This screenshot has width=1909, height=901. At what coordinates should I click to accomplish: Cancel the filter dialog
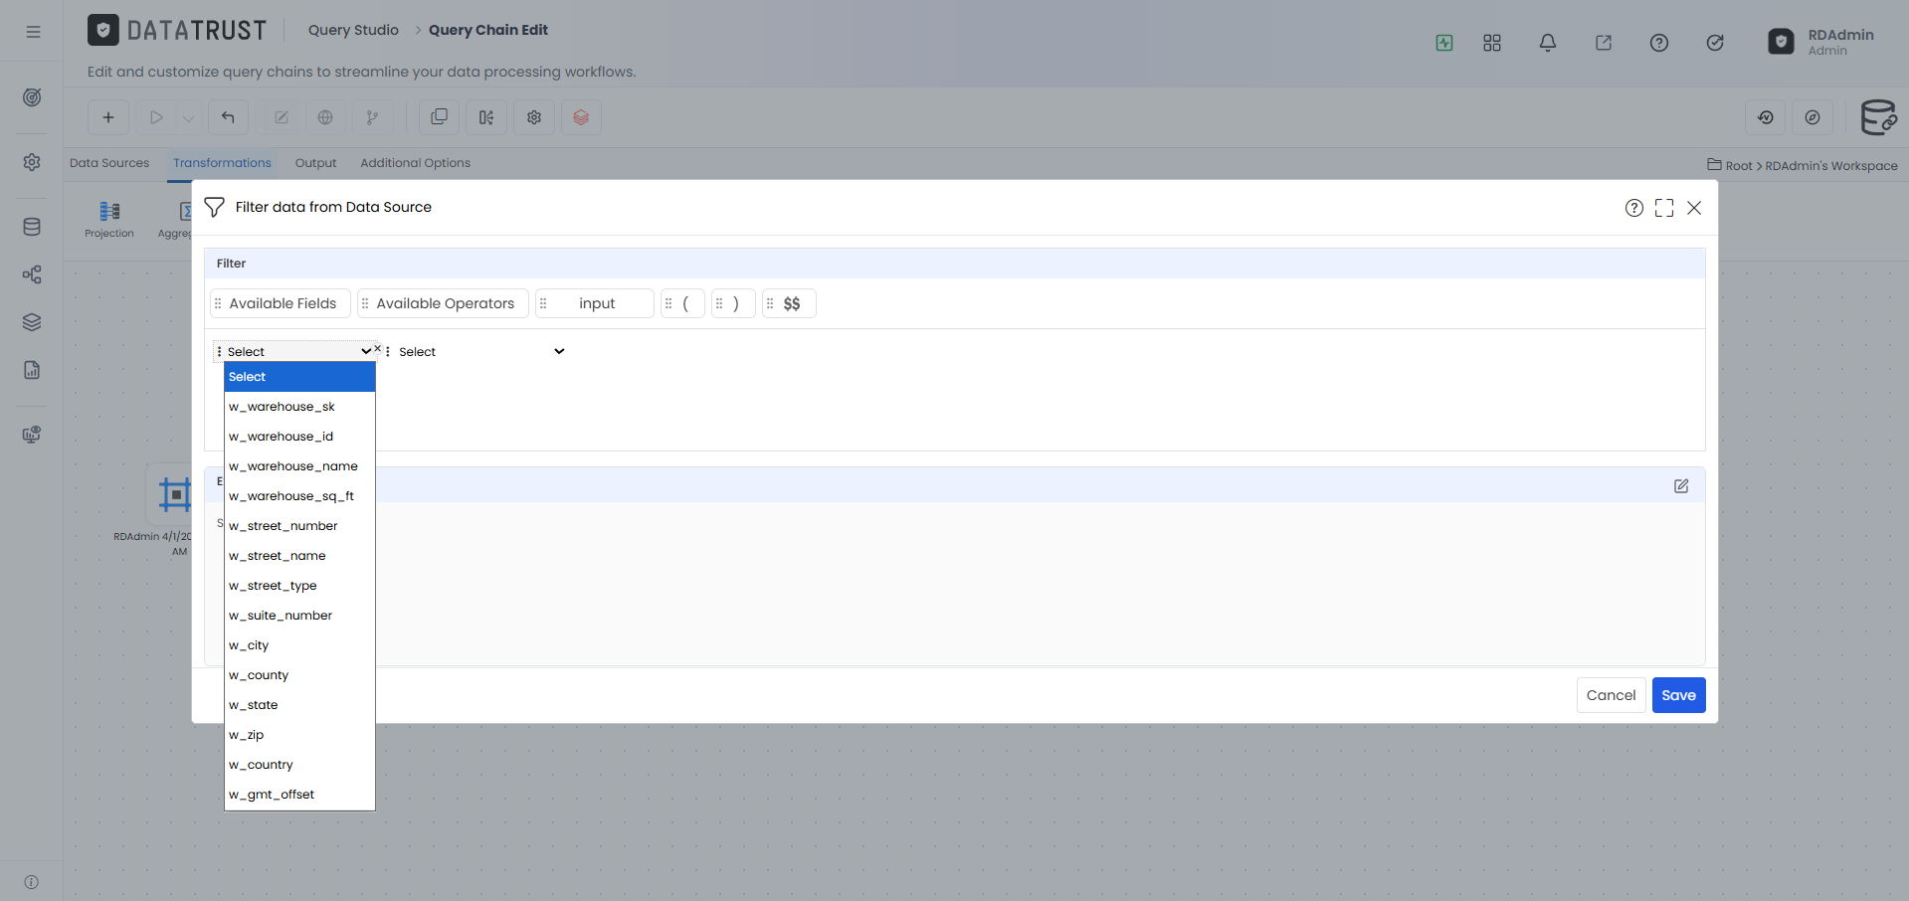(x=1611, y=695)
